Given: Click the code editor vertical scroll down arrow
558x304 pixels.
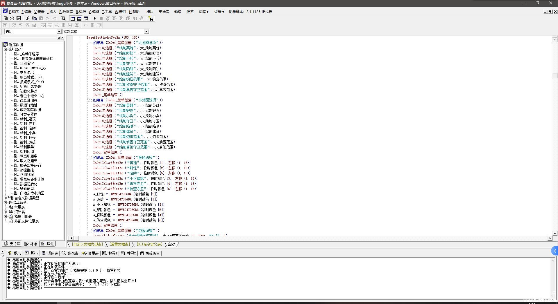Looking at the screenshot, I should point(555,233).
